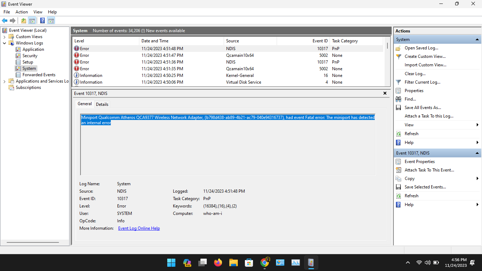The height and width of the screenshot is (271, 482).
Task: Show hidden system tray icons
Action: 408,263
